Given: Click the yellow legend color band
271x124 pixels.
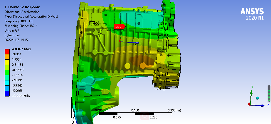Looking at the screenshot, I should [7, 62].
